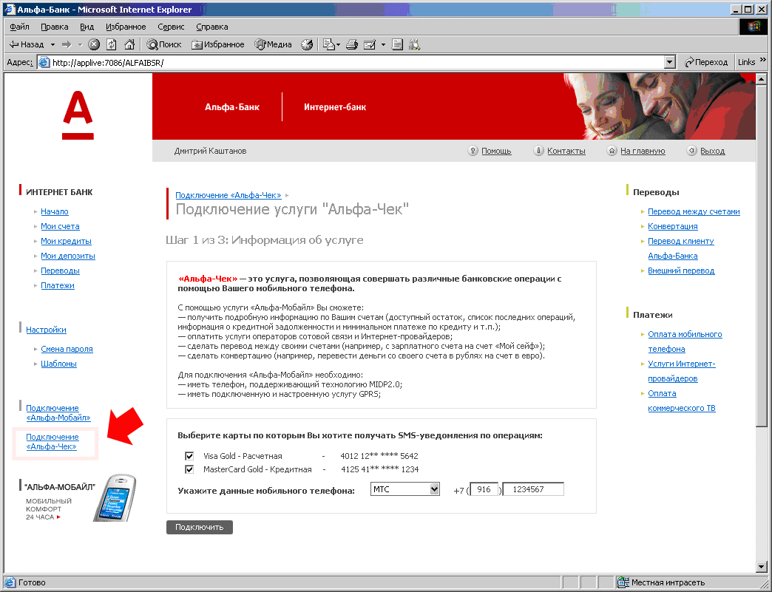Open the Back button history dropdown arrow
Screen dimensions: 772x592
tap(53, 45)
